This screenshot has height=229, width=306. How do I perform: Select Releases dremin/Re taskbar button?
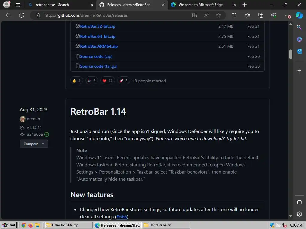click(118, 225)
